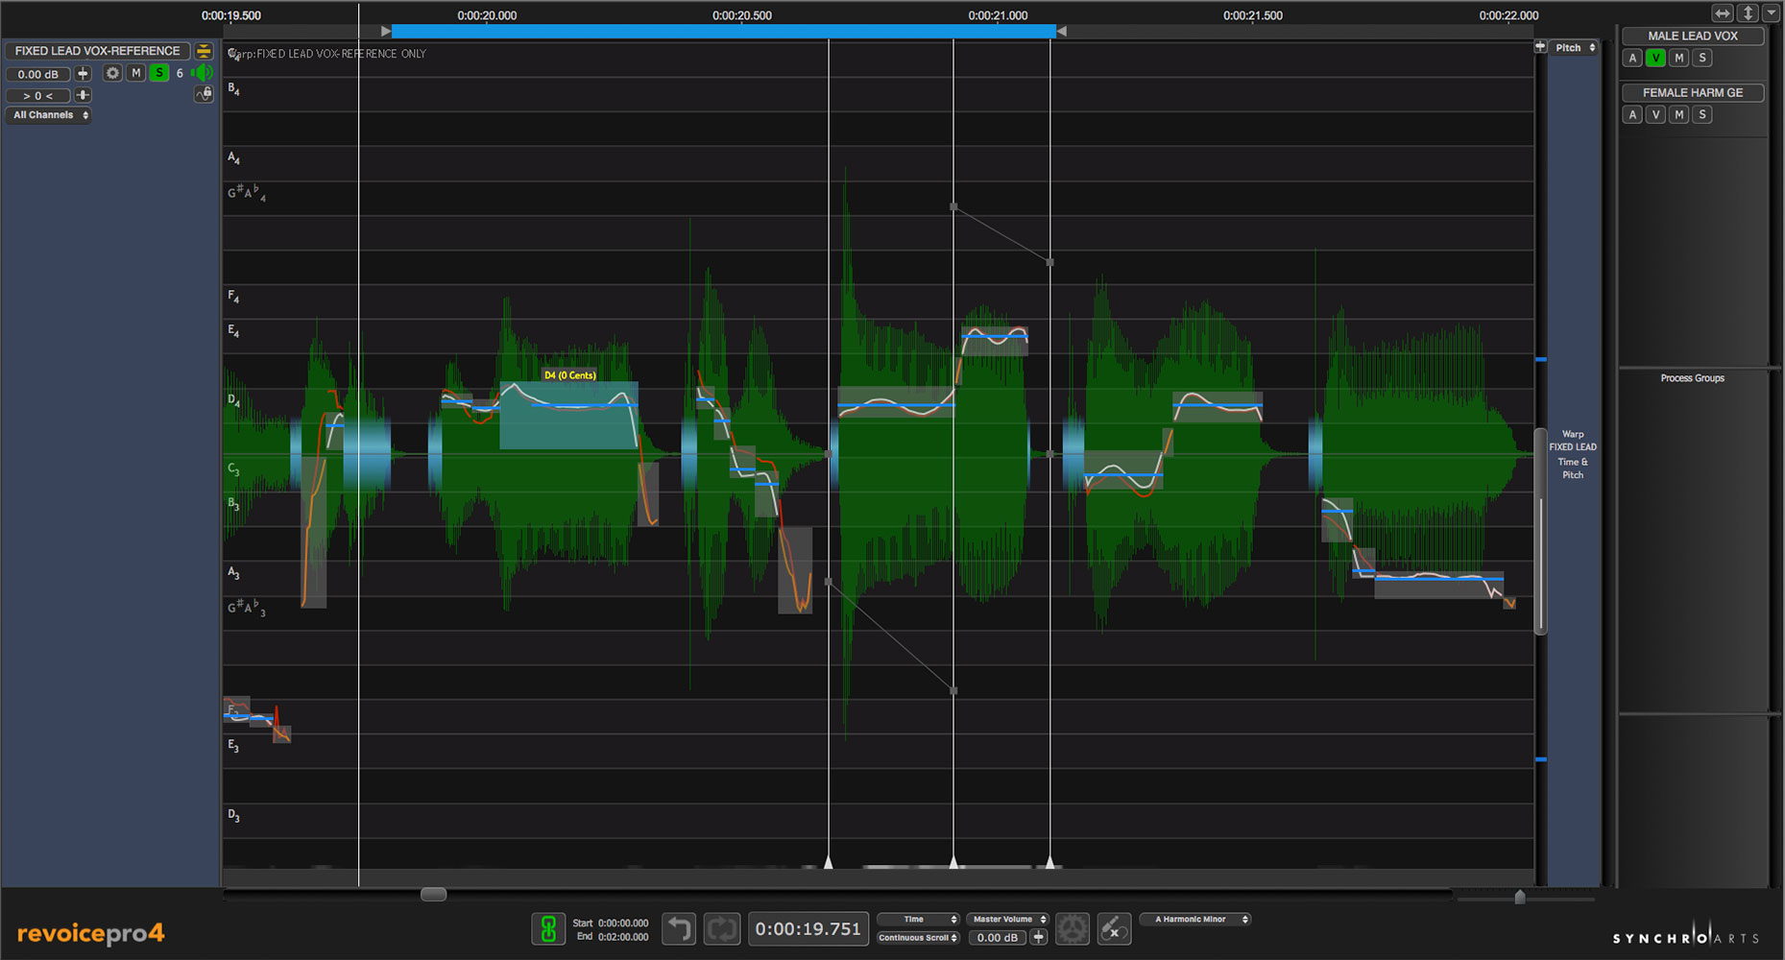
Task: Click the FEMALE HARM GE track name button
Action: (1693, 92)
